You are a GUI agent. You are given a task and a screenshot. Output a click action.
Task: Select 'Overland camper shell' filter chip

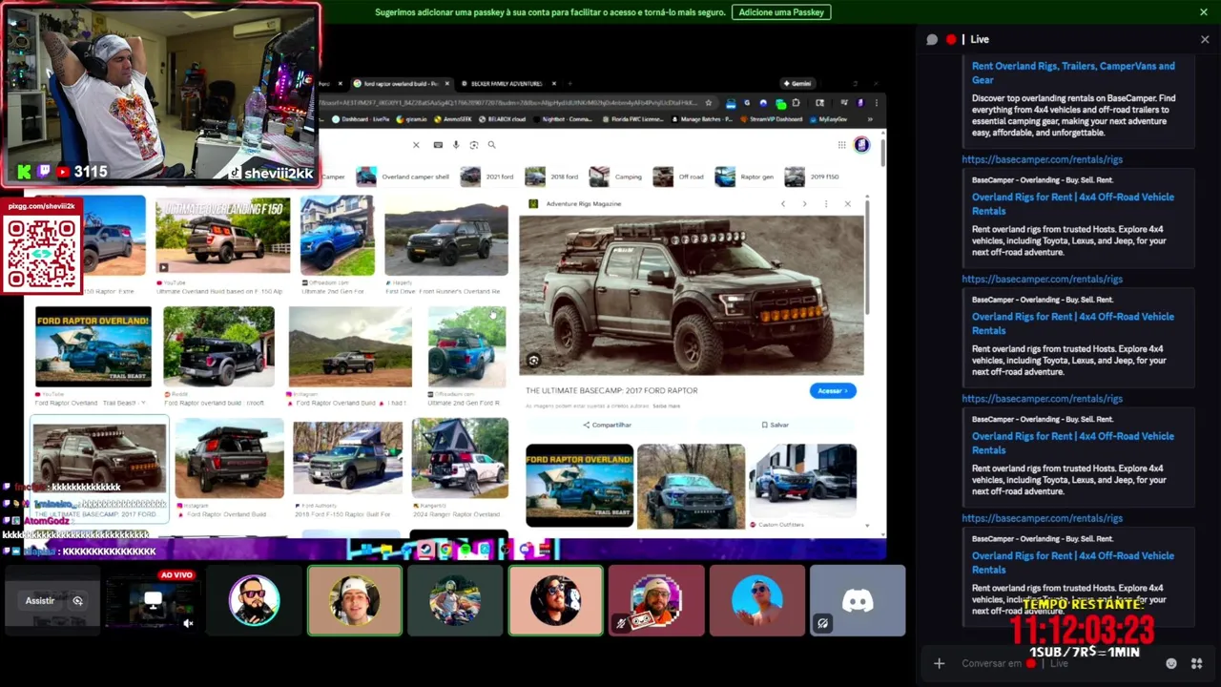coord(403,177)
